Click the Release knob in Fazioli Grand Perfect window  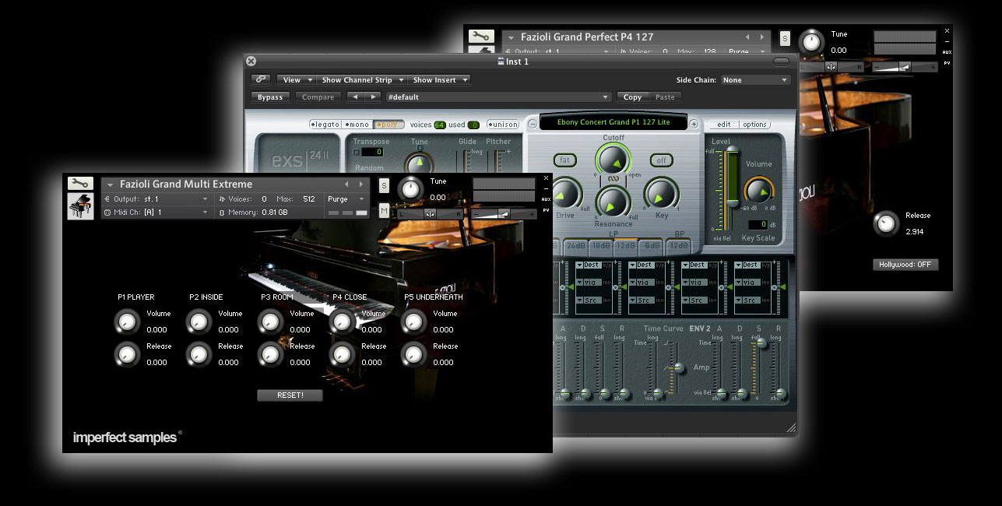click(x=885, y=223)
